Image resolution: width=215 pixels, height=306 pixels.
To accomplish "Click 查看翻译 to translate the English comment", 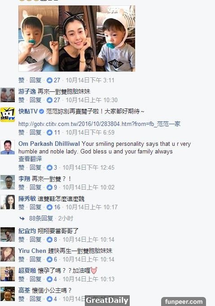I will click(x=30, y=159).
